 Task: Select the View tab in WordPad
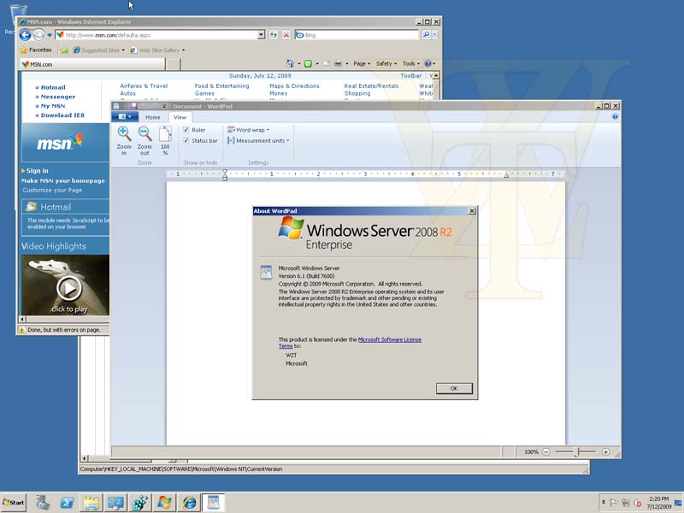pos(180,117)
